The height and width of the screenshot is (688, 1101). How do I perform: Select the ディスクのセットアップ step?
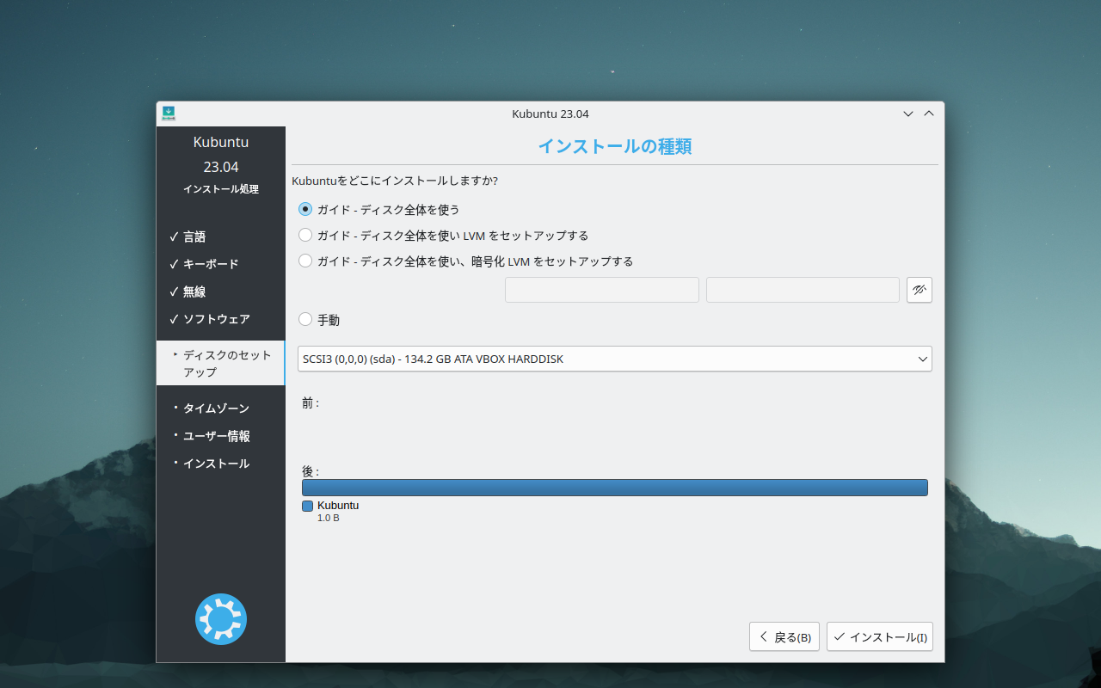pyautogui.click(x=220, y=363)
